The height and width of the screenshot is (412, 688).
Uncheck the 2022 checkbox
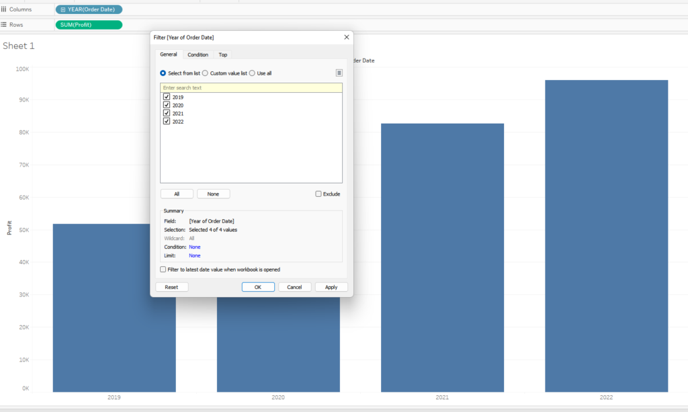point(167,121)
